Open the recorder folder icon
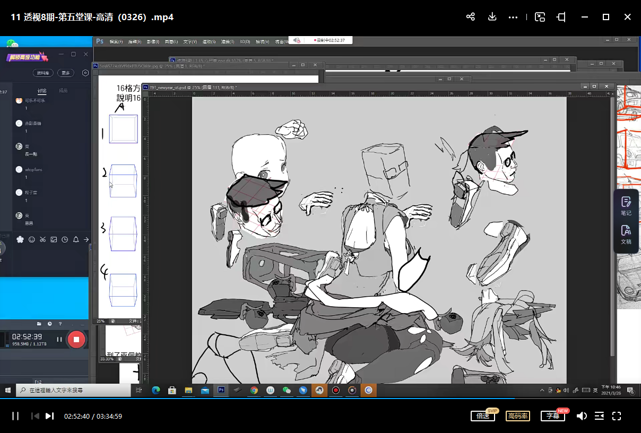 point(39,324)
